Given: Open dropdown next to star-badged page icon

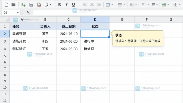Looking at the screenshot, I should point(51,5).
